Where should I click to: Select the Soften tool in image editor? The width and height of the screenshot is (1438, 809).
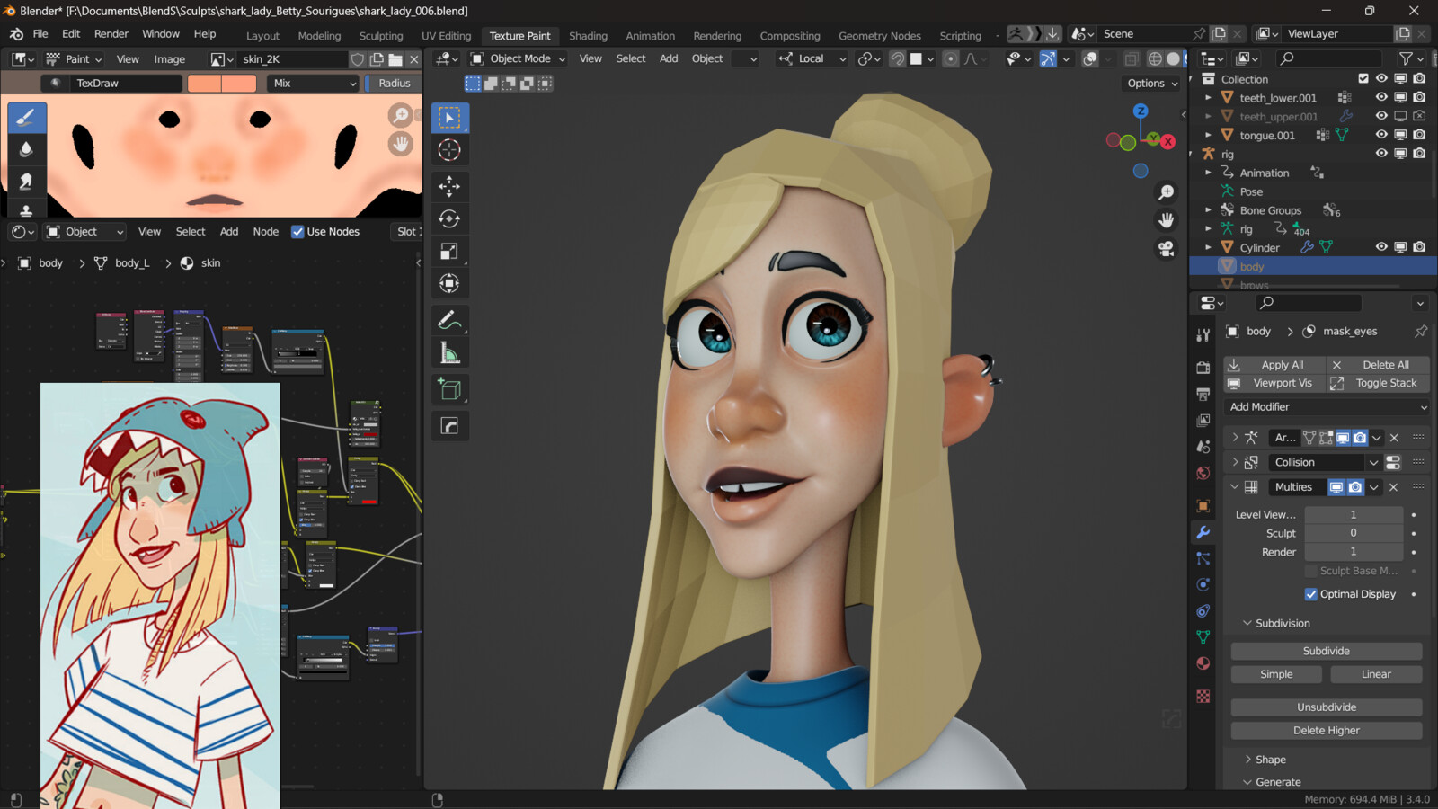point(26,149)
